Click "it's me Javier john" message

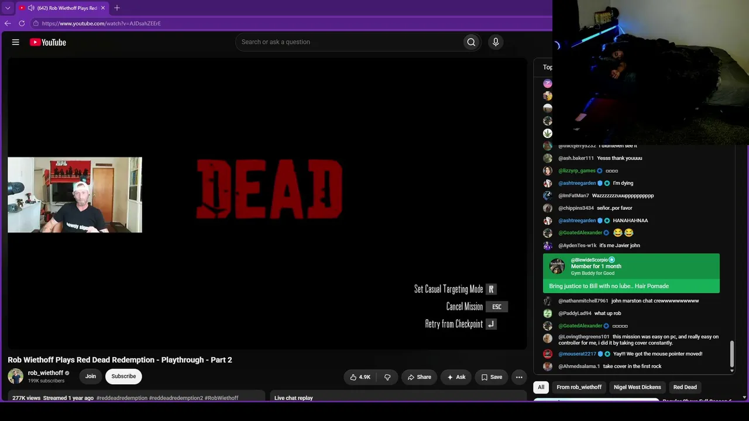(x=620, y=246)
